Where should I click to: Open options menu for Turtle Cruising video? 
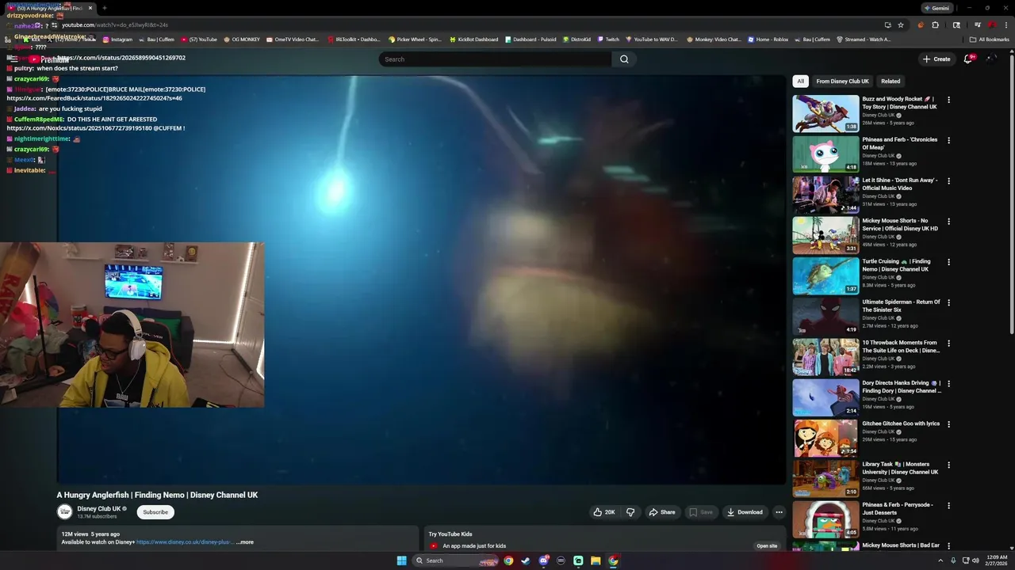click(948, 262)
